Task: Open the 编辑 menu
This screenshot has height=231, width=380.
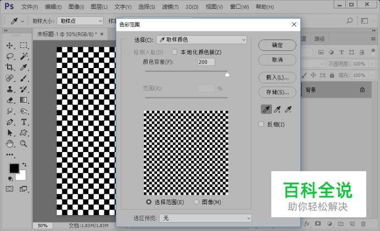Action: pyautogui.click(x=53, y=7)
